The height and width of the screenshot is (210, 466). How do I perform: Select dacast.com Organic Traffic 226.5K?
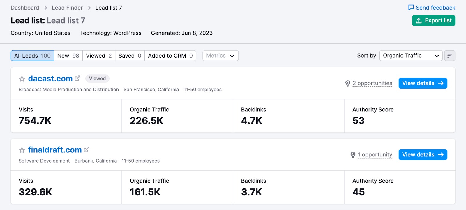tap(146, 121)
